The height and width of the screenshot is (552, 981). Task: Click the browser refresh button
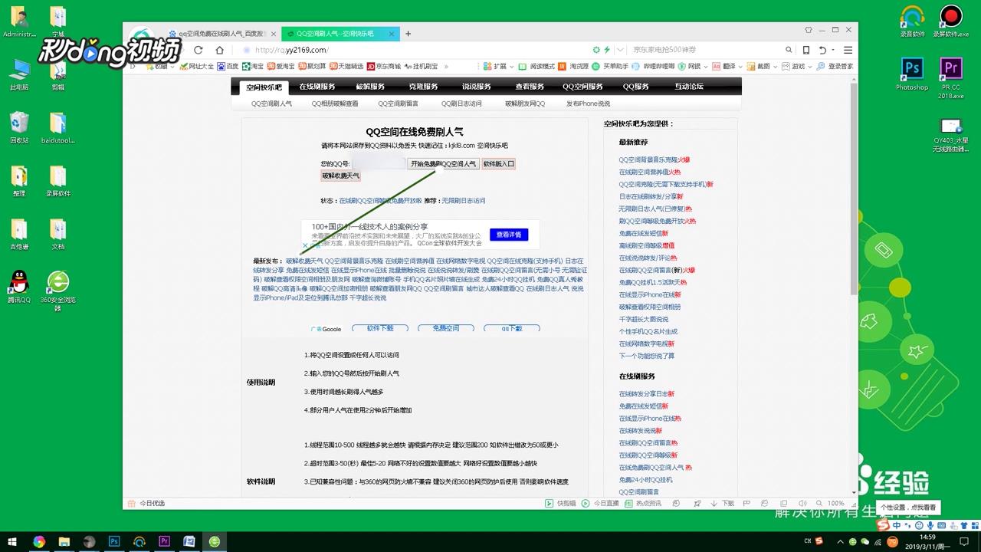pyautogui.click(x=199, y=50)
